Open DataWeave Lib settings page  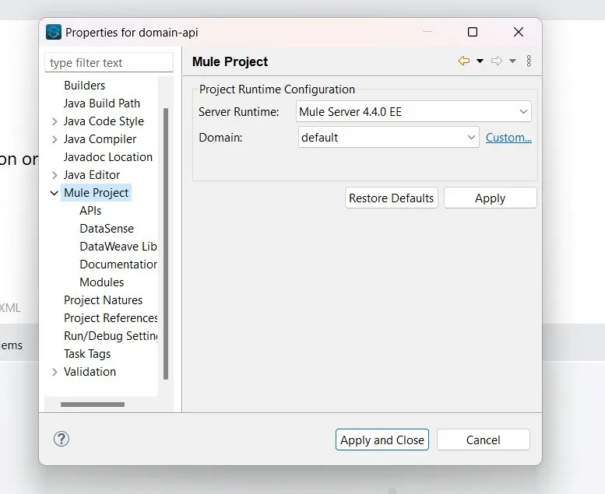pos(118,247)
